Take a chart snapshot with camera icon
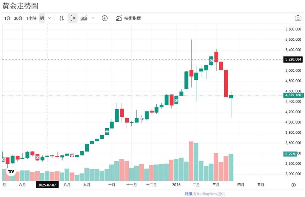The width and height of the screenshot is (305, 197). [298, 18]
